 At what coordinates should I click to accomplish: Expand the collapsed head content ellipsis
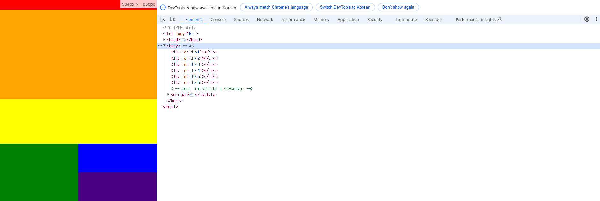pyautogui.click(x=183, y=40)
